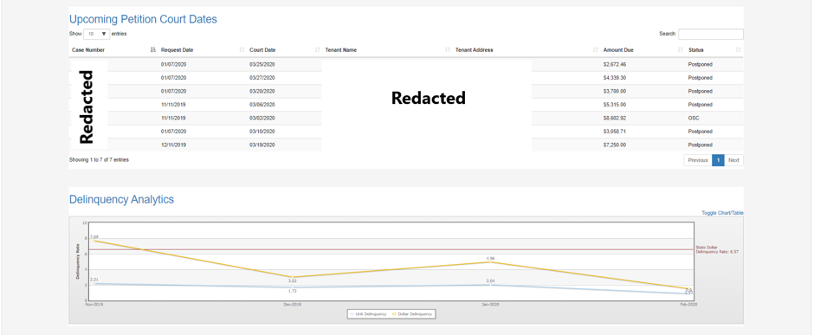This screenshot has height=335, width=814.
Task: Open the Show entries count dropdown
Action: pos(97,34)
